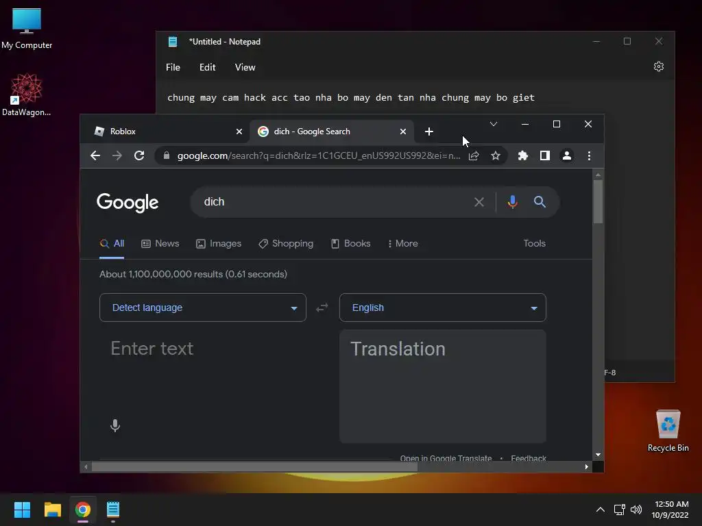The image size is (702, 526).
Task: Click the Google logo
Action: 128,203
